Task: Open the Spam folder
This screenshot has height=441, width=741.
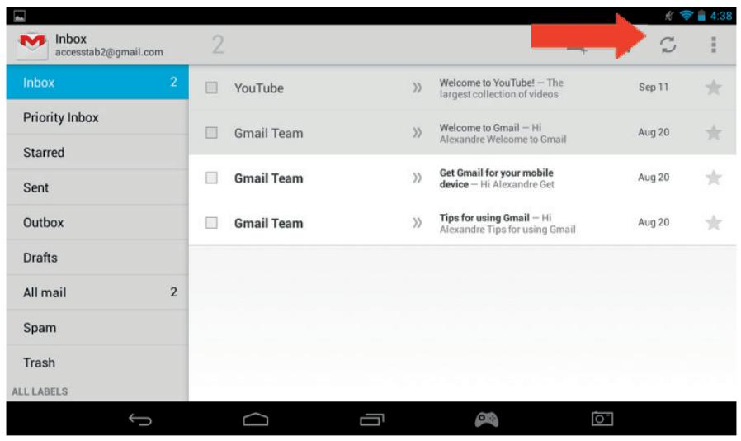Action: 97,327
